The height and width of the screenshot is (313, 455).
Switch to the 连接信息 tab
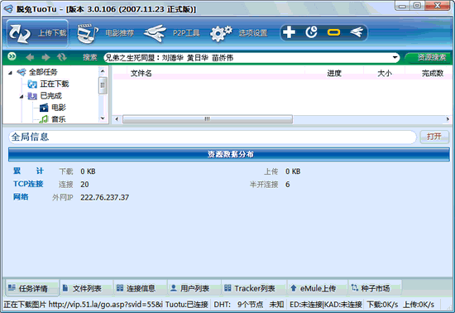[x=141, y=288]
